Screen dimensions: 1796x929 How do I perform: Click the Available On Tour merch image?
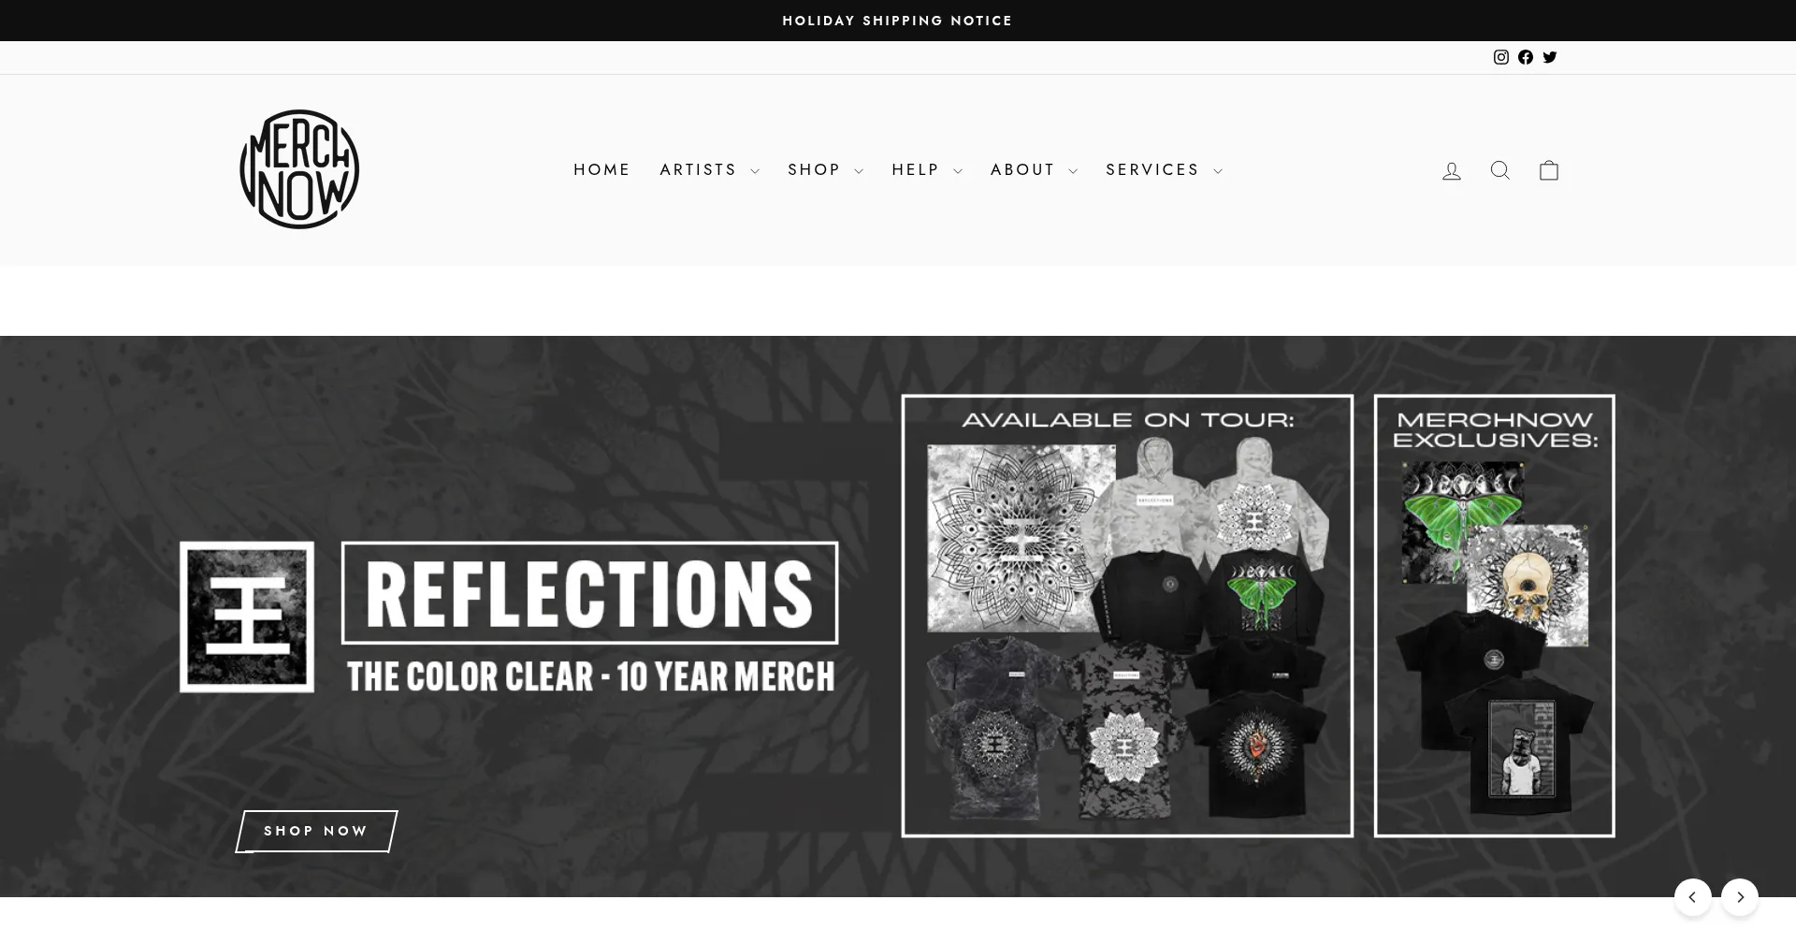1127,616
